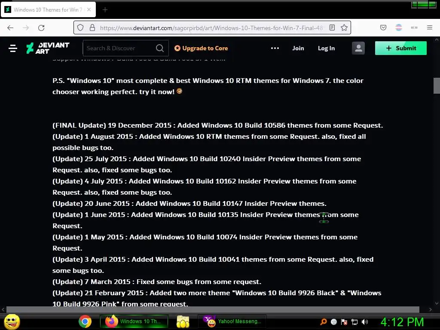Open the network tray icon

click(354, 322)
